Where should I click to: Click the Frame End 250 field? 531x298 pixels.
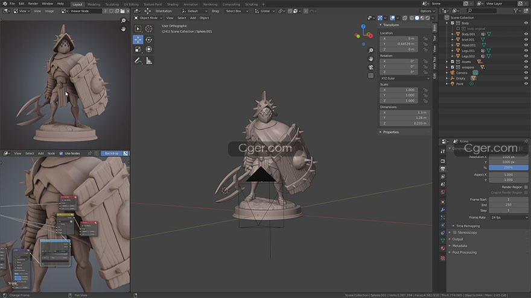click(508, 205)
